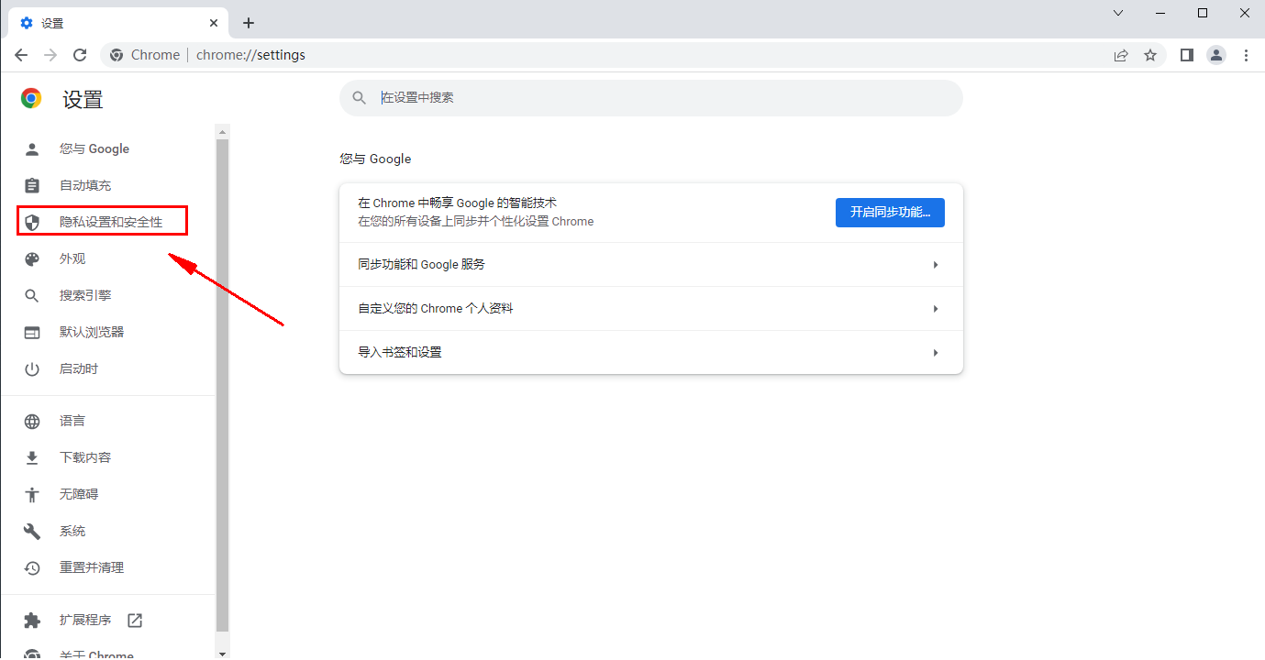Go back with the browser back arrow
This screenshot has width=1265, height=660.
click(22, 55)
